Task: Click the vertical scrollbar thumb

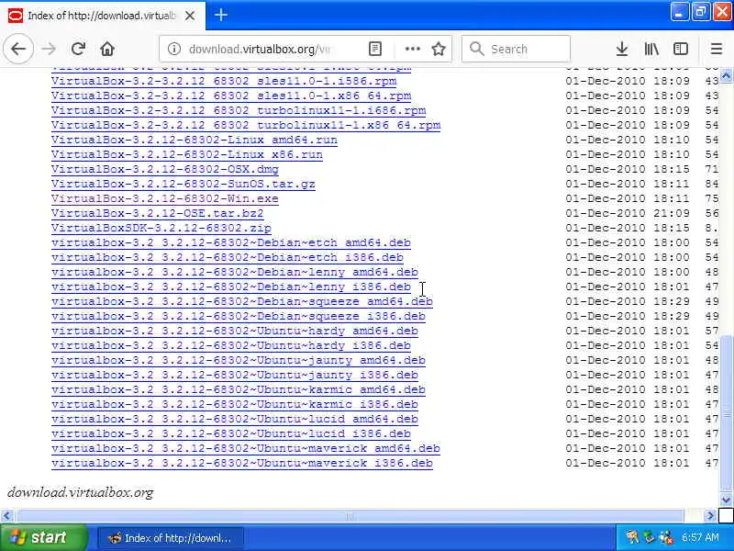Action: pyautogui.click(x=726, y=413)
